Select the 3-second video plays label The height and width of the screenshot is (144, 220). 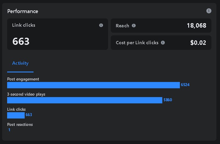coord(26,94)
